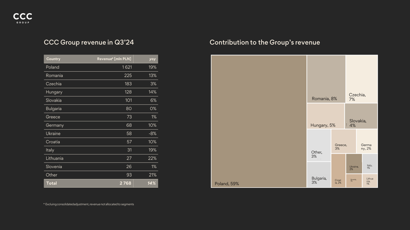The height and width of the screenshot is (230, 410).
Task: Select the footnote about consolidated adjustment
Action: pos(89,204)
